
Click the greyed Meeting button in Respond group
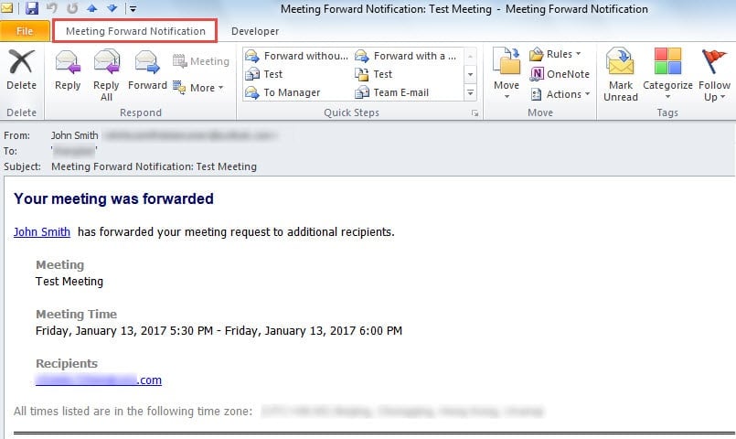pyautogui.click(x=201, y=61)
